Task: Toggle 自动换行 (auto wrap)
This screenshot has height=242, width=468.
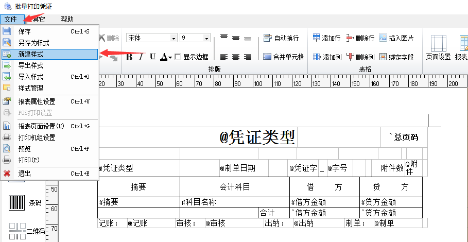Action: tap(281, 38)
